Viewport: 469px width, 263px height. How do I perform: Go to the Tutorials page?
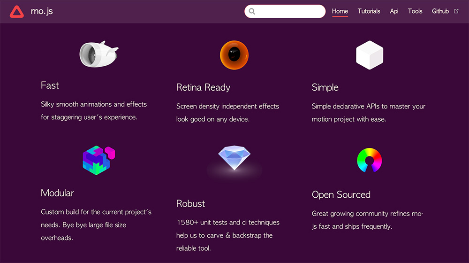[369, 11]
